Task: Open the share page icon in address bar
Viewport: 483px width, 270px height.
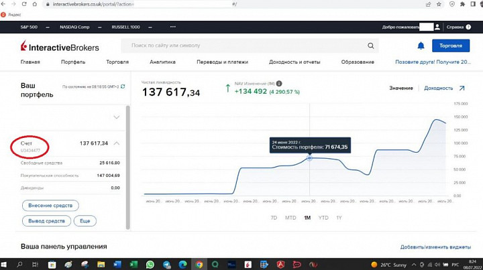Action: (428, 4)
